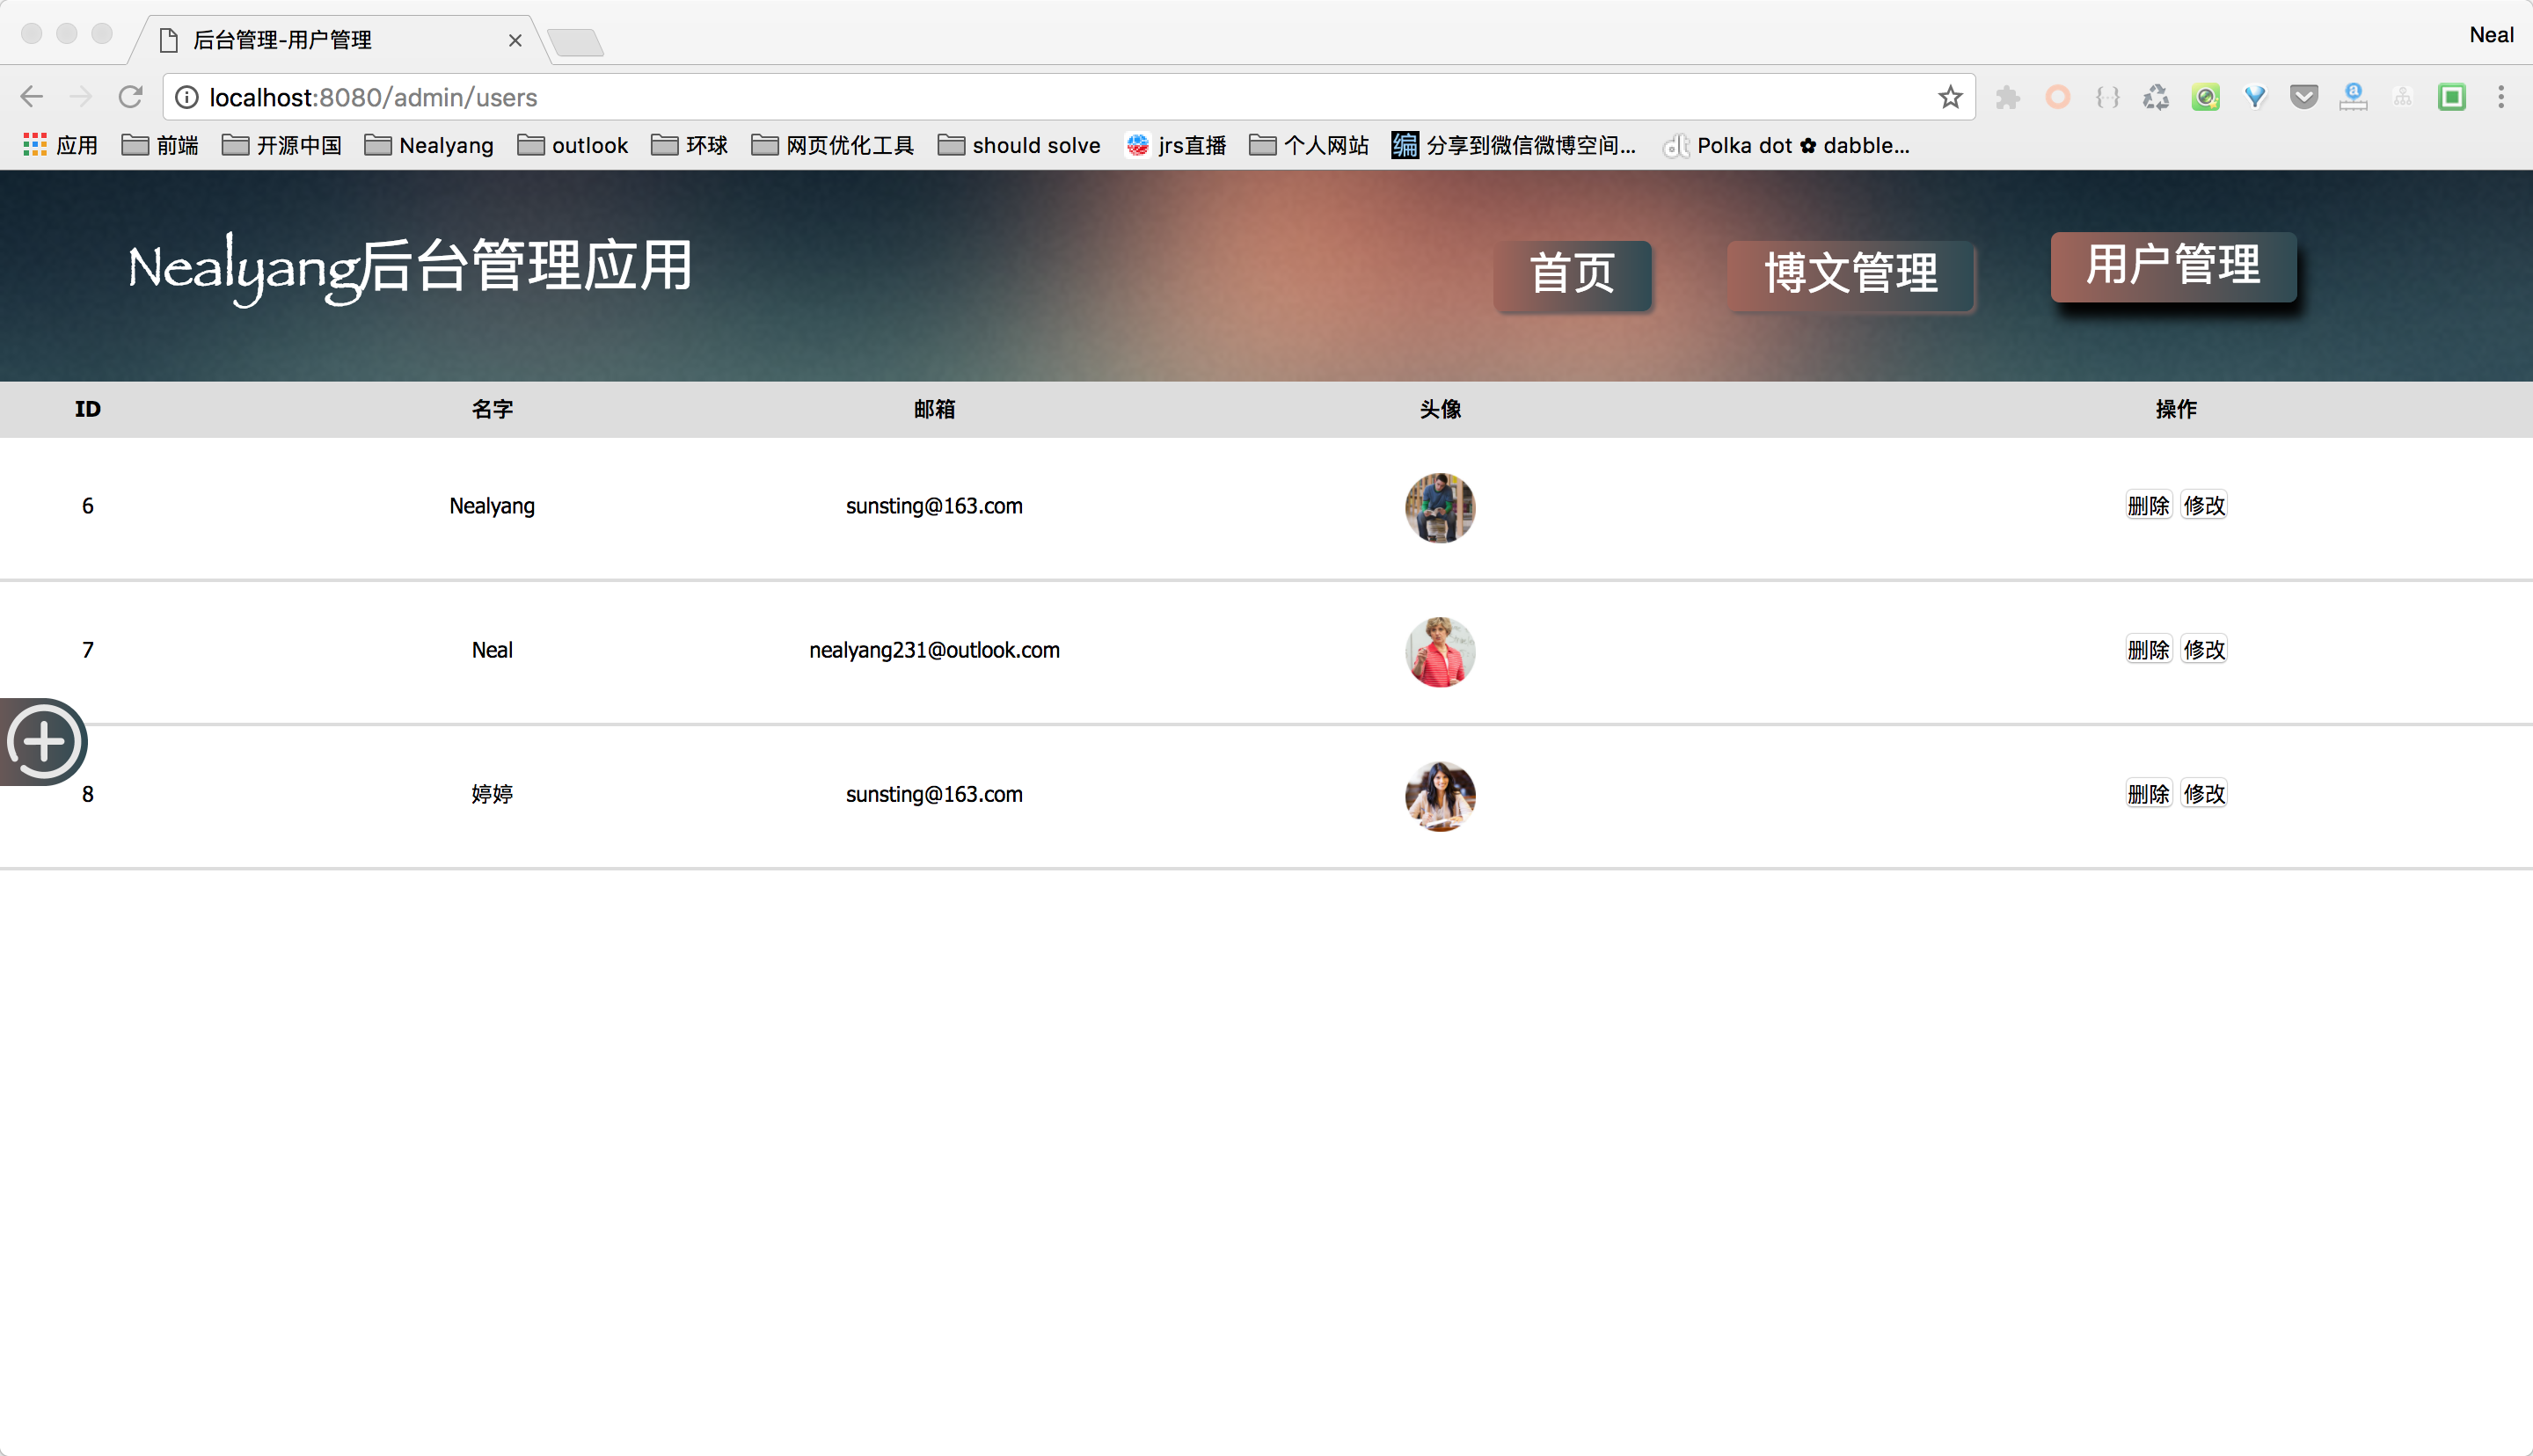Open the 前端 bookmarks folder

tap(160, 145)
